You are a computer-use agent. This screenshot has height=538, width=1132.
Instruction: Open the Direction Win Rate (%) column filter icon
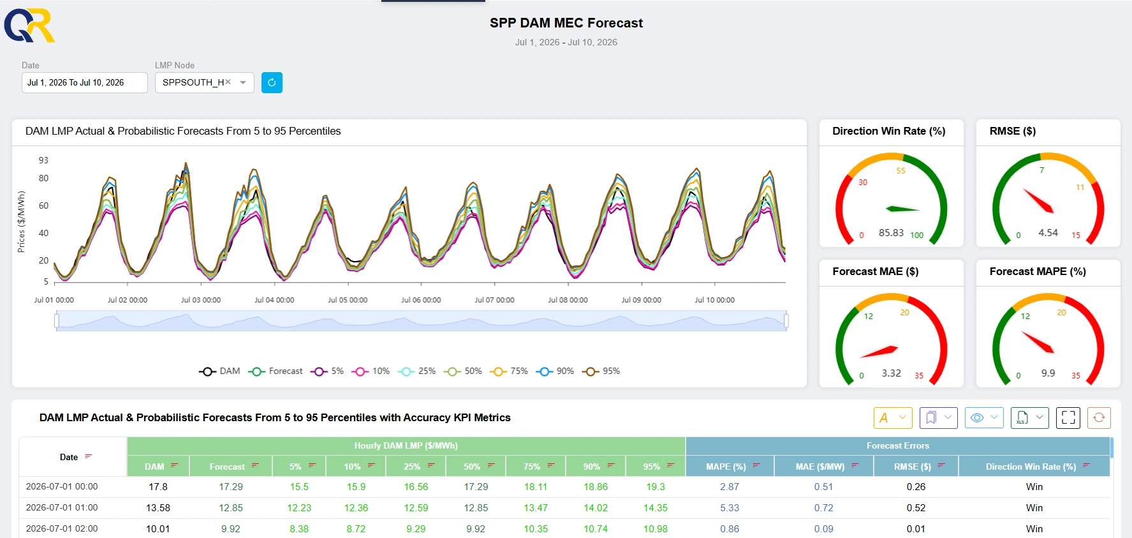[1087, 466]
